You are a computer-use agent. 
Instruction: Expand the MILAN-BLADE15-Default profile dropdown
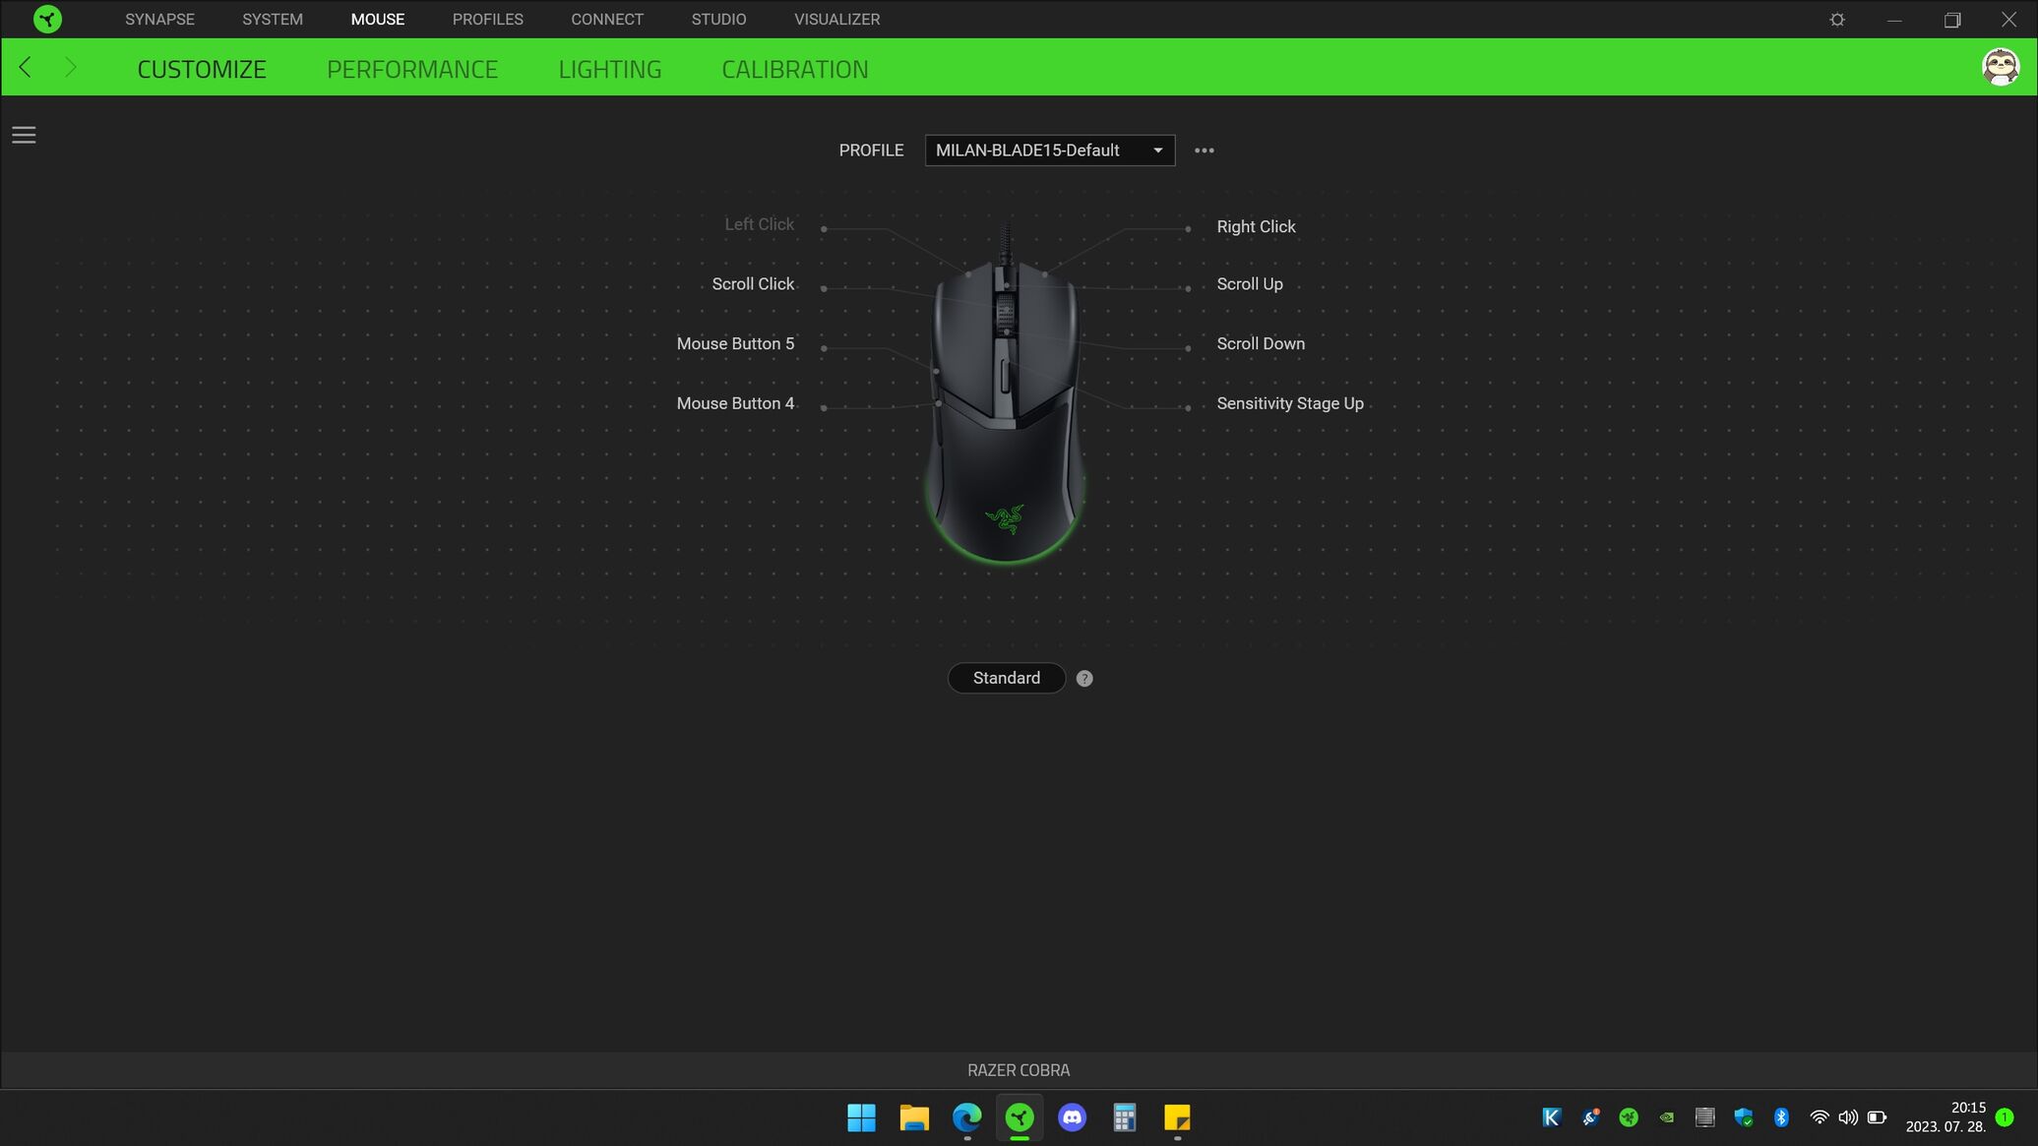click(1049, 151)
